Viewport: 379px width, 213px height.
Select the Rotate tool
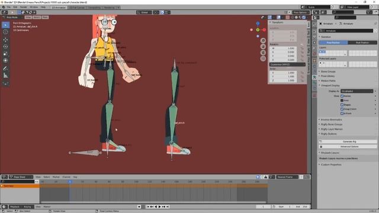click(x=5, y=47)
